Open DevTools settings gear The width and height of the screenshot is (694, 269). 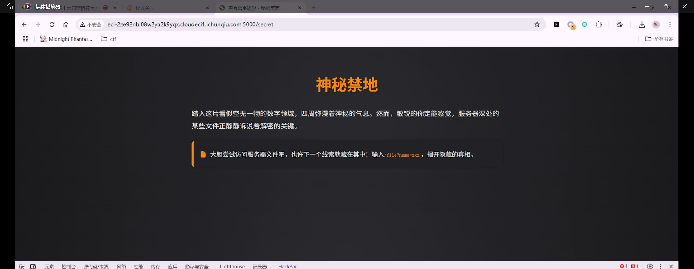click(x=650, y=266)
